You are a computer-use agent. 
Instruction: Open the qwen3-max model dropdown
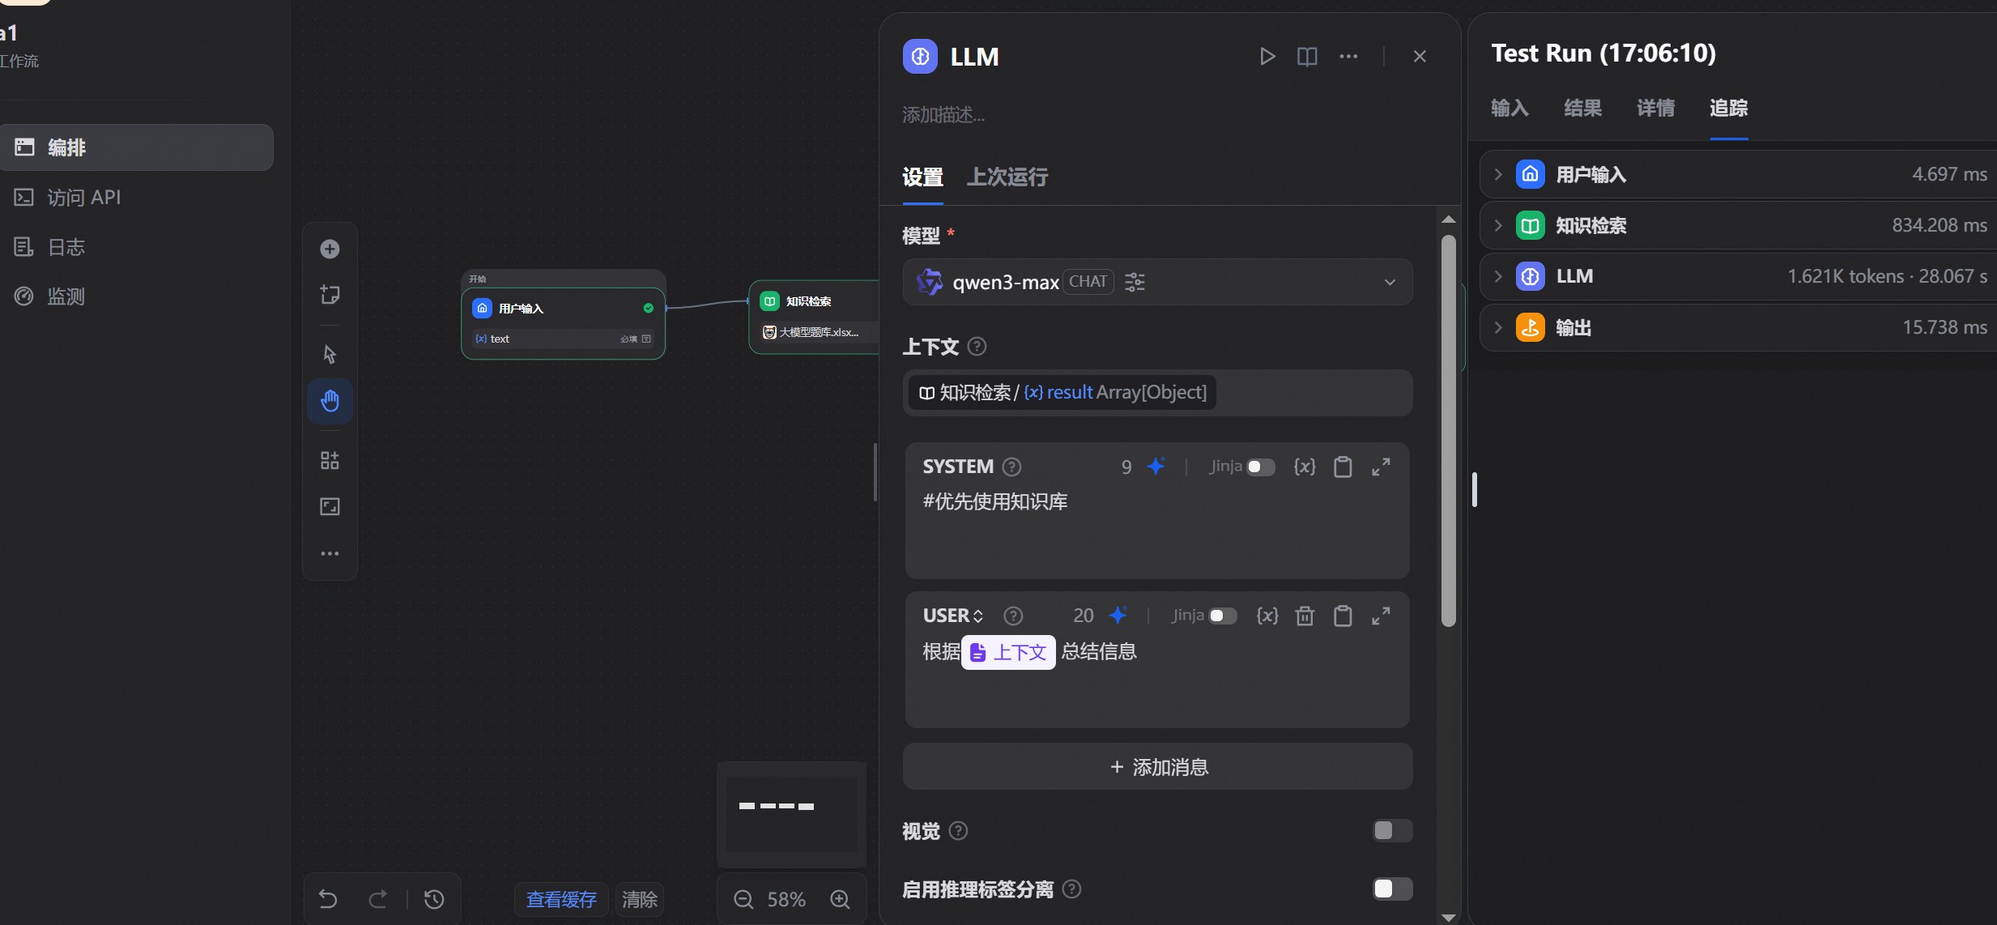pos(1390,283)
